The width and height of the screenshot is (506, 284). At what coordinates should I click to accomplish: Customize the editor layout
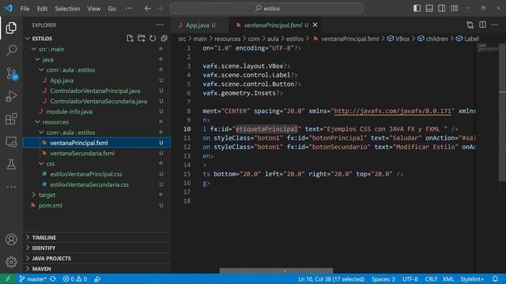click(x=455, y=9)
